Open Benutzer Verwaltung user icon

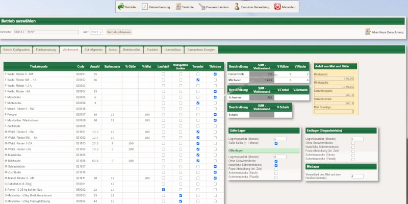pyautogui.click(x=238, y=7)
